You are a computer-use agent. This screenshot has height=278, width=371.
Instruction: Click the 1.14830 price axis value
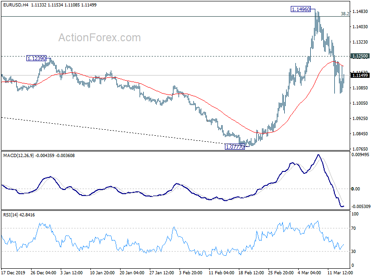pos(360,11)
